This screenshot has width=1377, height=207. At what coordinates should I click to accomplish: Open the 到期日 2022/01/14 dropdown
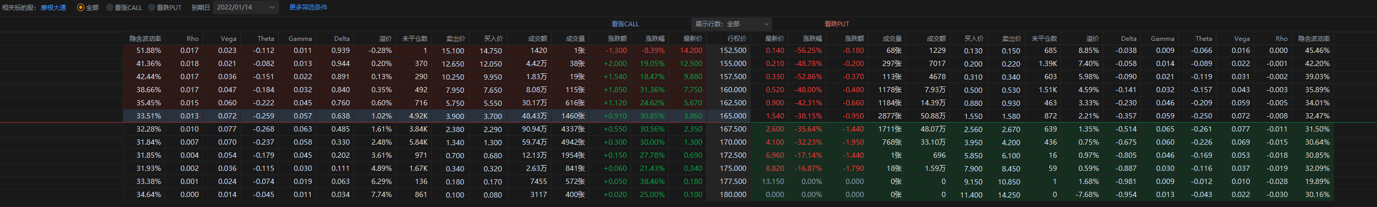click(246, 7)
